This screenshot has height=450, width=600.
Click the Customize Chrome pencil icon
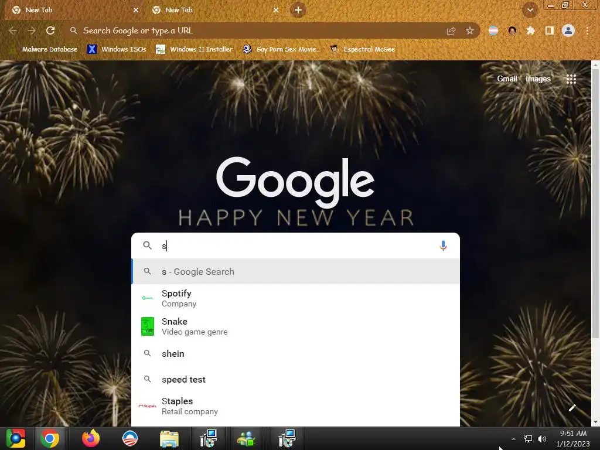572,408
